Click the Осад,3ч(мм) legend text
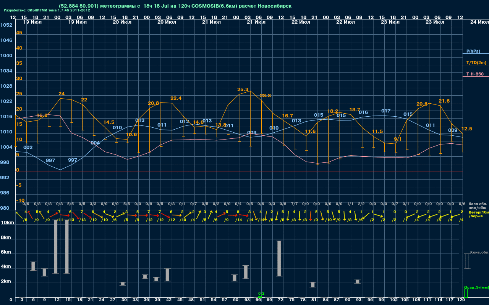The width and height of the screenshot is (489, 305). tap(476, 287)
